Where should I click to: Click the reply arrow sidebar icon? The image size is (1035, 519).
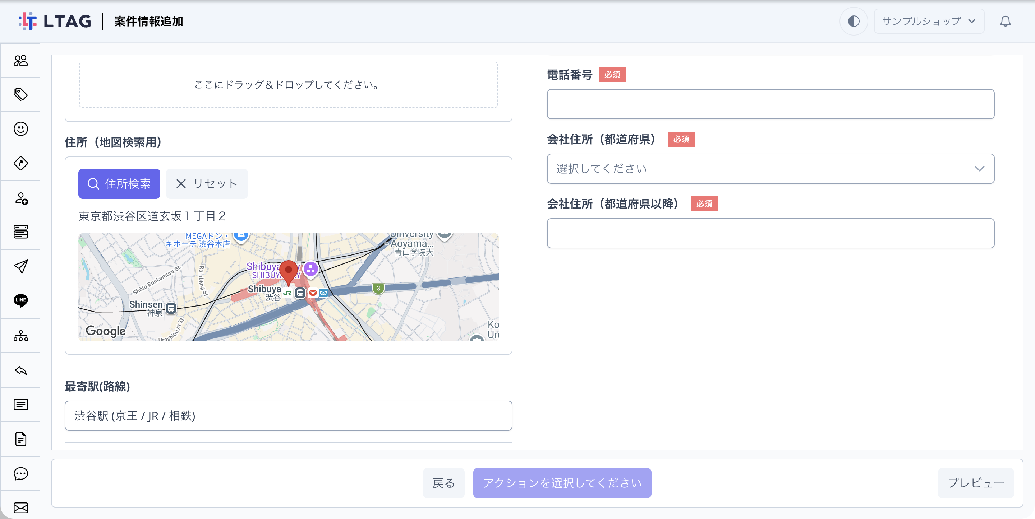coord(20,370)
